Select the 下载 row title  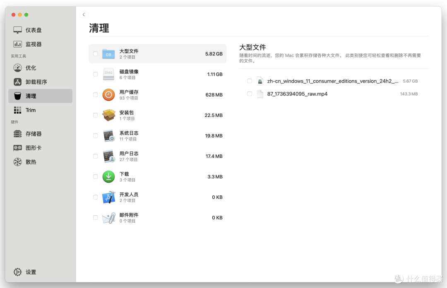pyautogui.click(x=124, y=174)
